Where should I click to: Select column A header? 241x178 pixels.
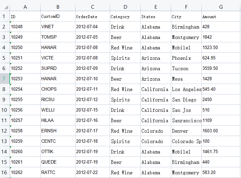pos(25,7)
